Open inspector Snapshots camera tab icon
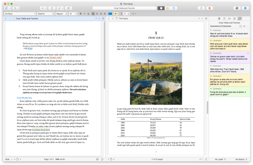 (234, 19)
